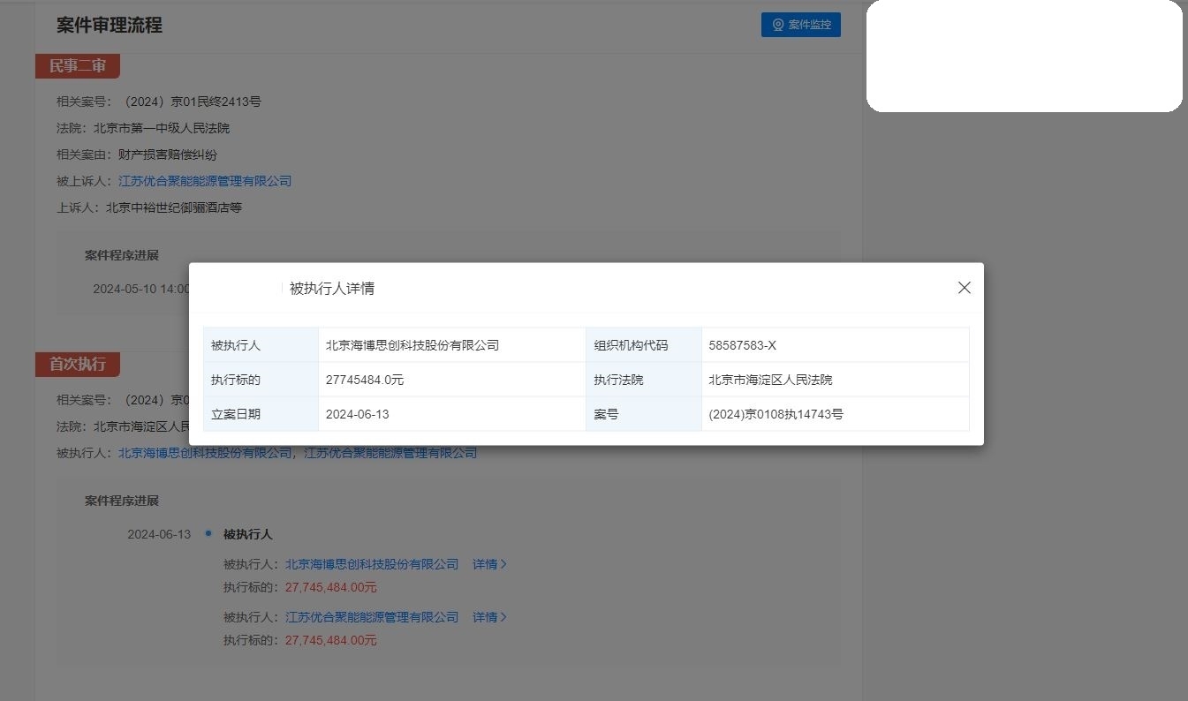The width and height of the screenshot is (1188, 701).
Task: Click the 立案日期 label cell
Action: [x=261, y=414]
